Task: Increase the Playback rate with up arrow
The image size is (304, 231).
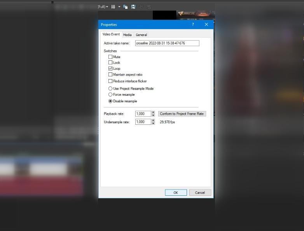Action: click(x=153, y=112)
